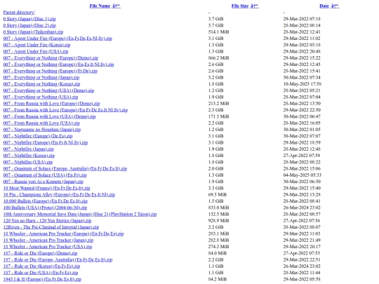Click the sort arrow next to File Size

click(255, 6)
